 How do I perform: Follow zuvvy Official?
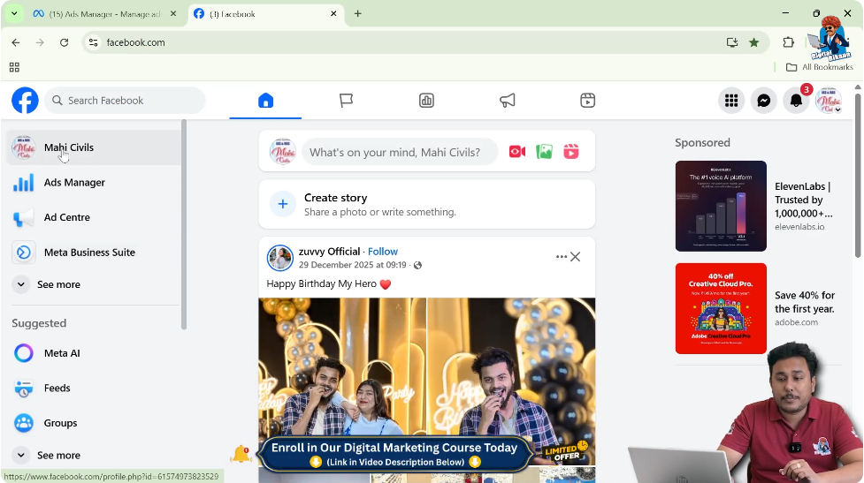[382, 252]
